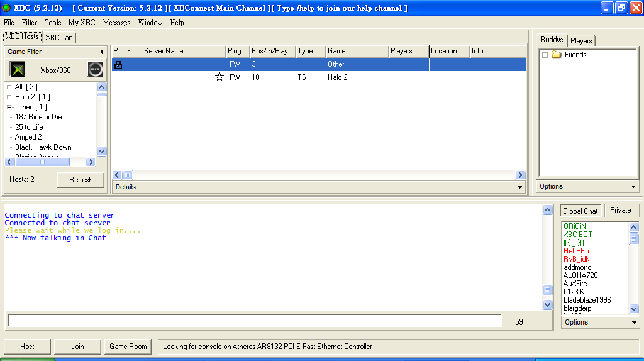Image resolution: width=644 pixels, height=361 pixels.
Task: Select the Xbox platform icon
Action: pos(18,70)
